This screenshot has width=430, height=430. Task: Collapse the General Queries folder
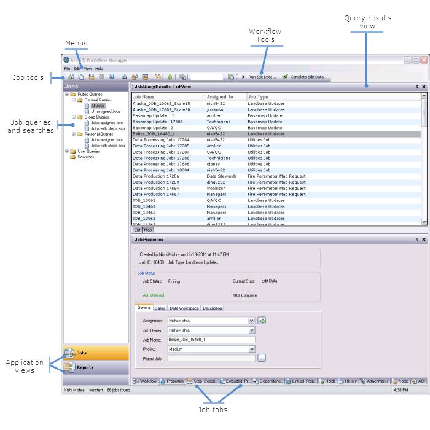tap(74, 100)
